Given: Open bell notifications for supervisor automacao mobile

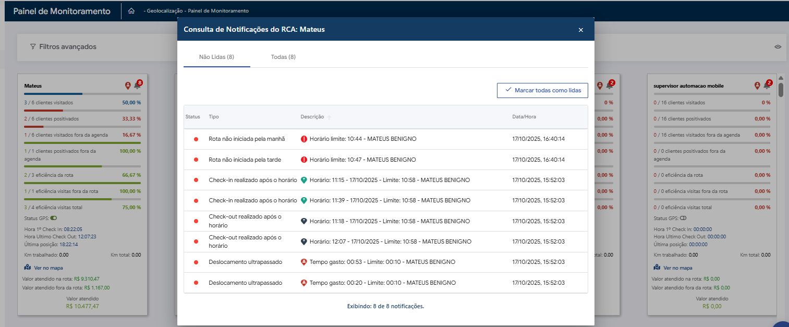Looking at the screenshot, I should [x=766, y=86].
